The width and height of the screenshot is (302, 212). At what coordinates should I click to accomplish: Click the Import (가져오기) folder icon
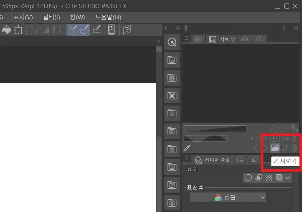coord(275,148)
